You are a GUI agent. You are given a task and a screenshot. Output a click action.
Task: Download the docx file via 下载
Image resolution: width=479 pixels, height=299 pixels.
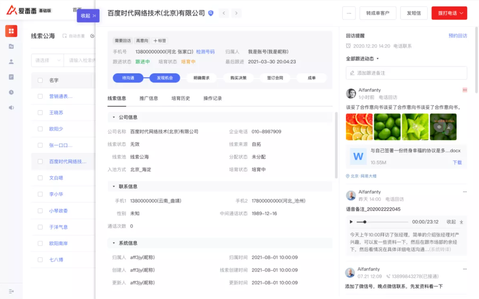[457, 162]
